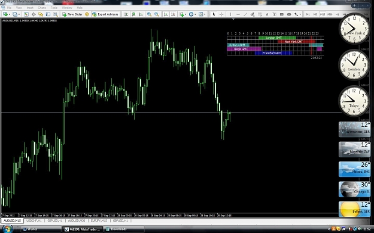Switch chart to Candlesticks type
Image resolution: width=374 pixels, height=233 pixels.
coord(133,14)
